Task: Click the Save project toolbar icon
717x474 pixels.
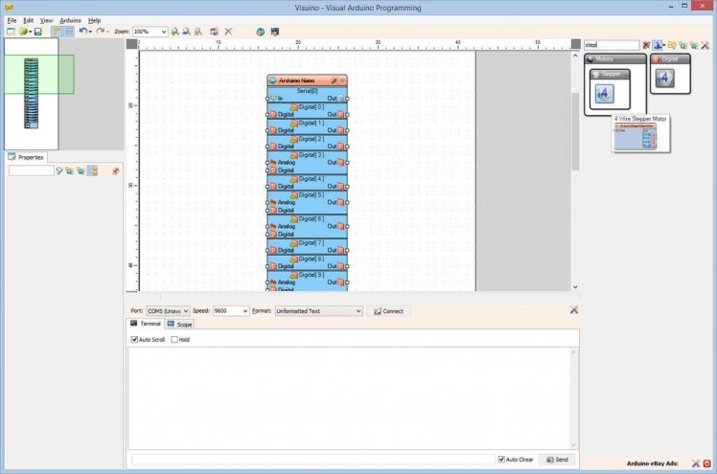Action: pos(37,32)
